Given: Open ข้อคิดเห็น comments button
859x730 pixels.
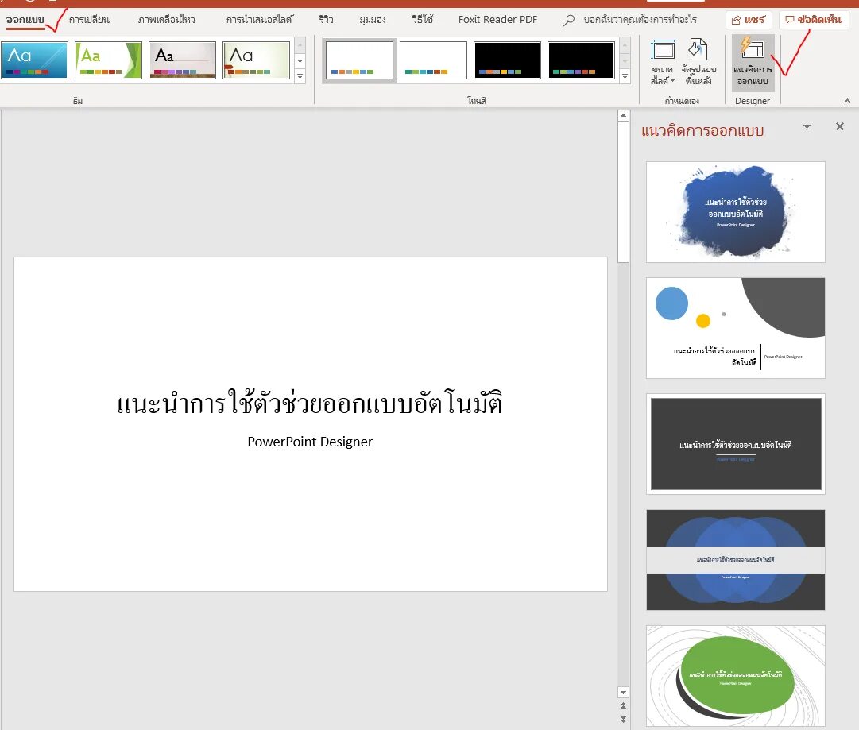Looking at the screenshot, I should 814,20.
